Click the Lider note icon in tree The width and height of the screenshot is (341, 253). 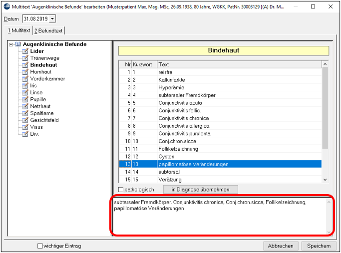click(25, 51)
